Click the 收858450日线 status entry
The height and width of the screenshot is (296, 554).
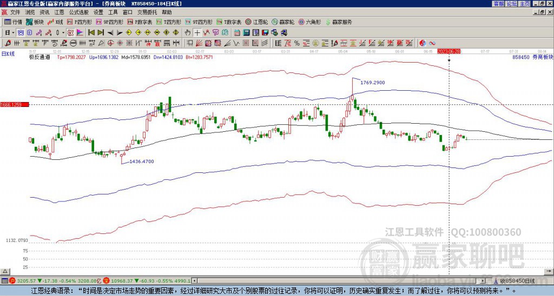[x=517, y=281]
